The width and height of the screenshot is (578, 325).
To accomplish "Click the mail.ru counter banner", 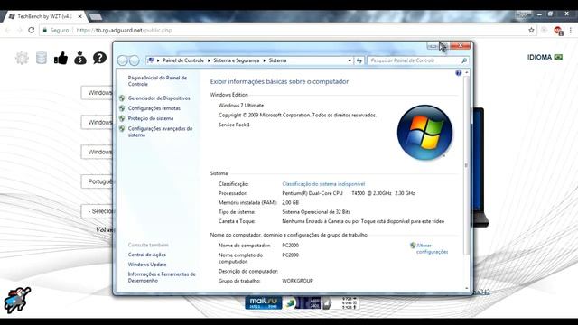I will click(264, 303).
